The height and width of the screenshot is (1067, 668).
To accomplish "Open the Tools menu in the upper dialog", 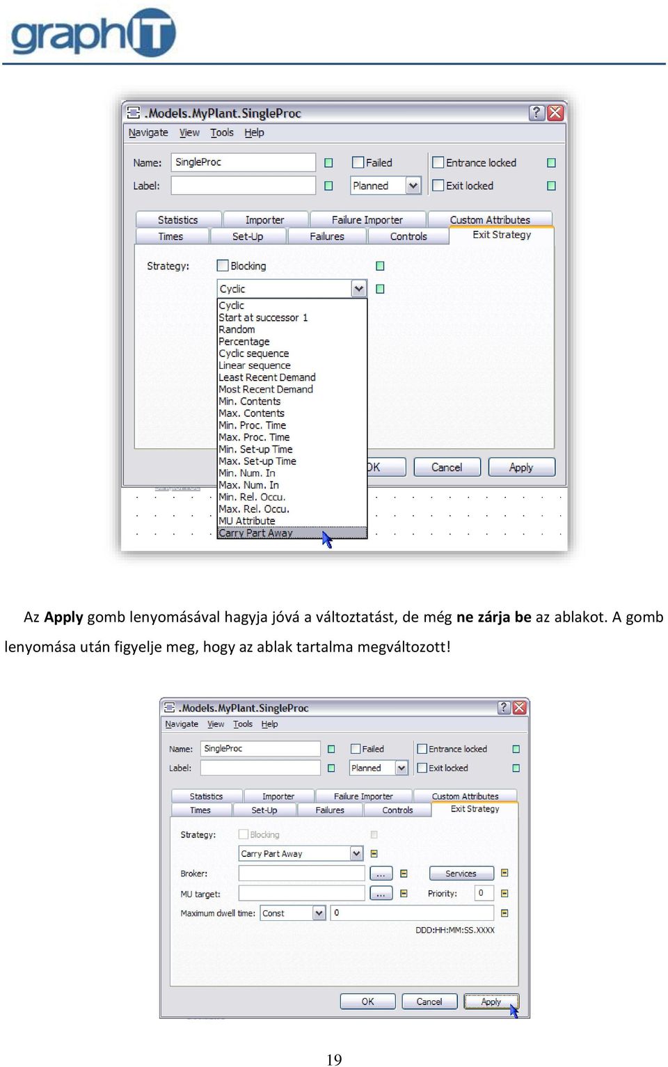I will 222,132.
